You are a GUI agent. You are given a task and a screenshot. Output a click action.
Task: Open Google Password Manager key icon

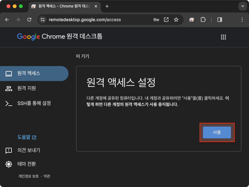click(155, 19)
